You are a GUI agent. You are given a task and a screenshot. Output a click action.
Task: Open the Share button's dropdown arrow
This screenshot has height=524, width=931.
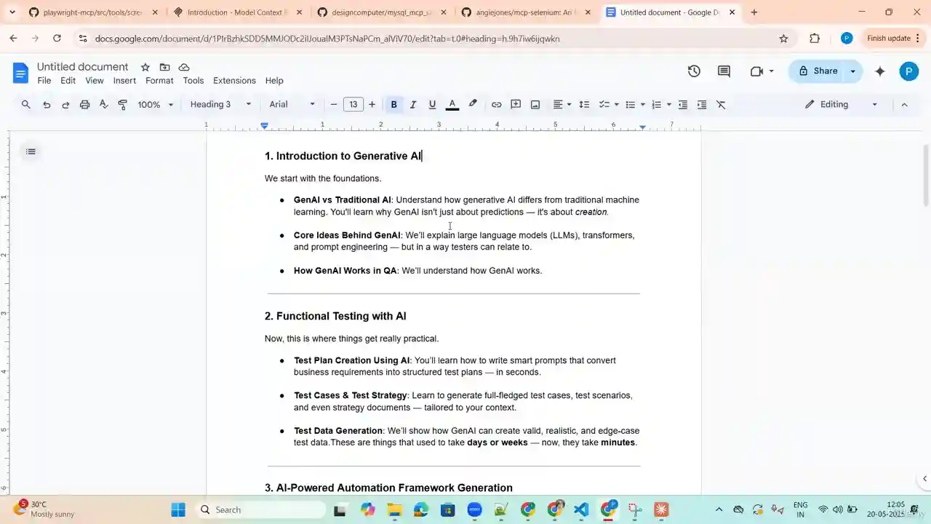click(853, 71)
